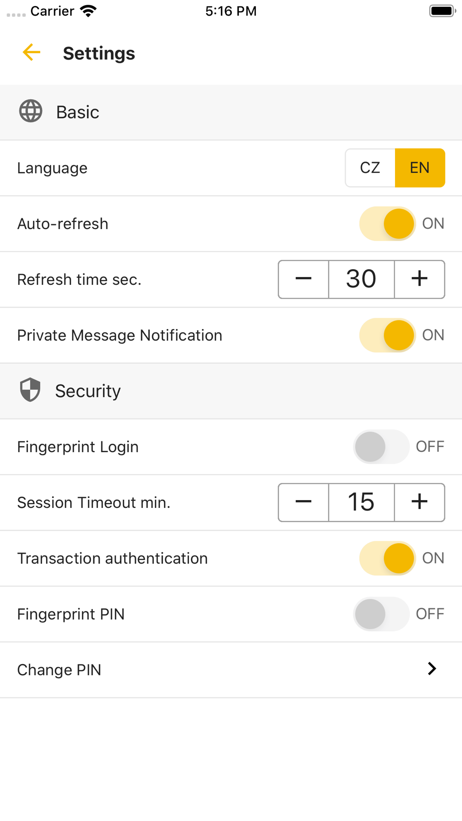Disable Private Message Notification switch
The image size is (462, 821).
coord(388,335)
